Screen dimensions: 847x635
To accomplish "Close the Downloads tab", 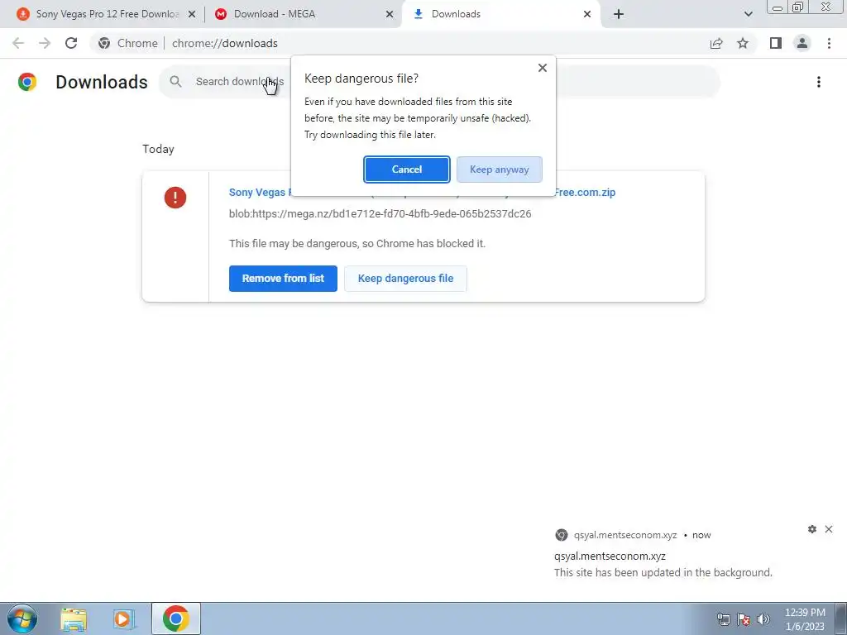I will [x=587, y=15].
